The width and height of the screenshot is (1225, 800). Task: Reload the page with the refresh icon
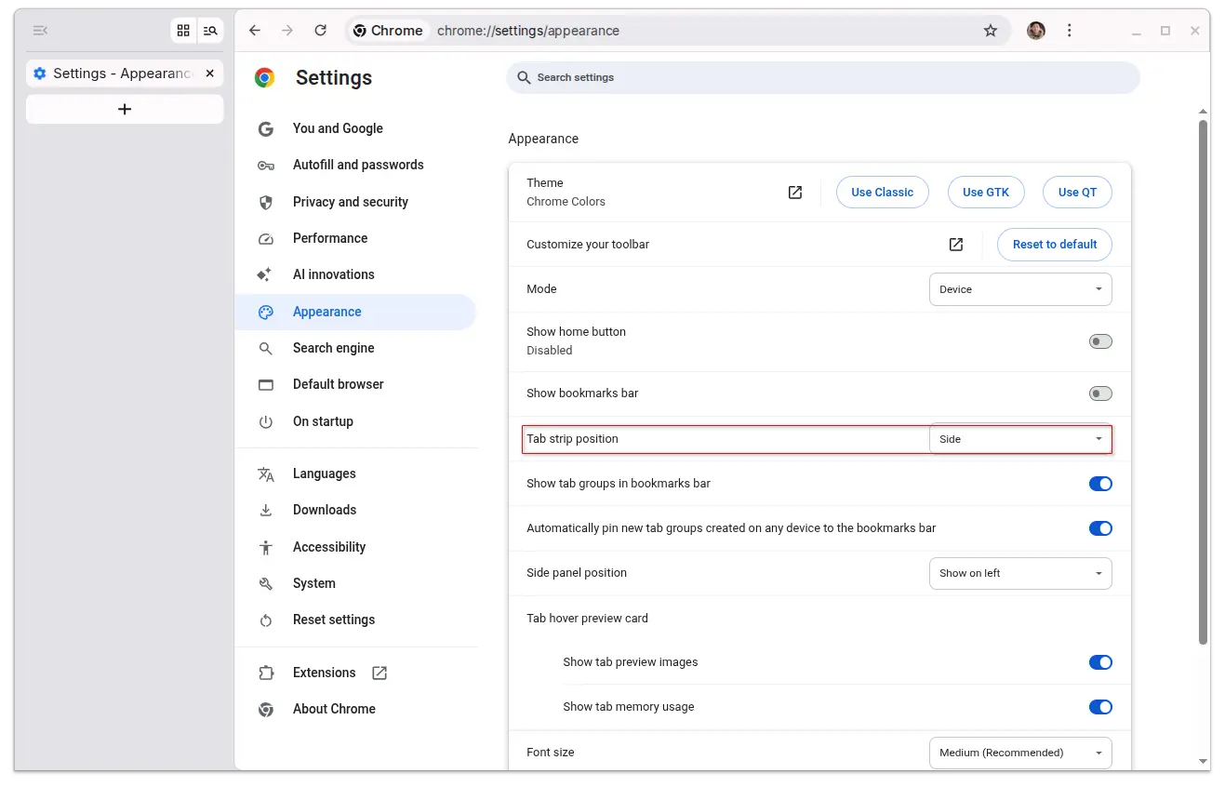pyautogui.click(x=320, y=31)
